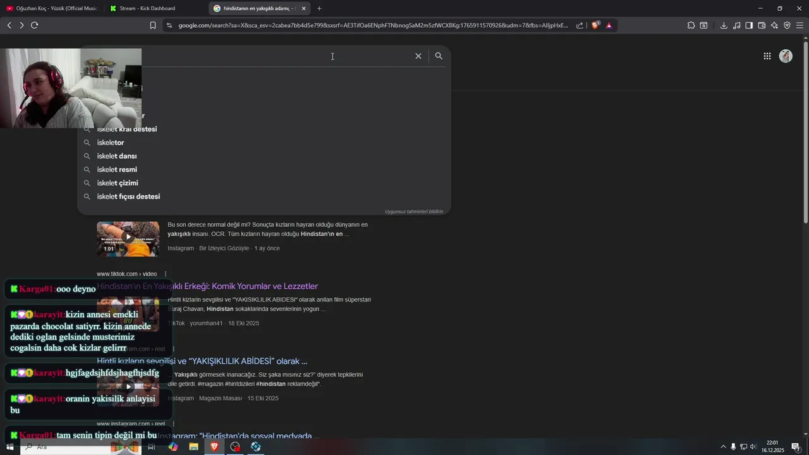Open the clock showing 22:01
Viewport: 809px width, 455px height.
coord(772,447)
